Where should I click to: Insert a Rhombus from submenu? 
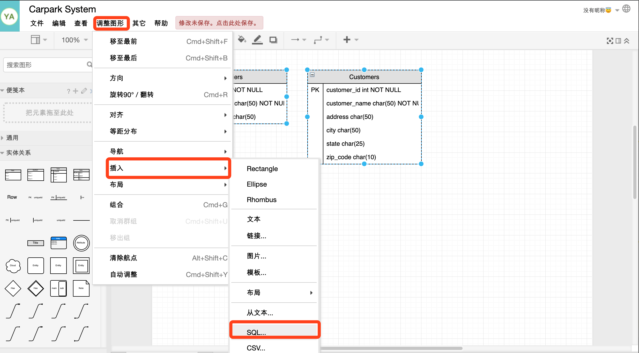tap(274, 200)
